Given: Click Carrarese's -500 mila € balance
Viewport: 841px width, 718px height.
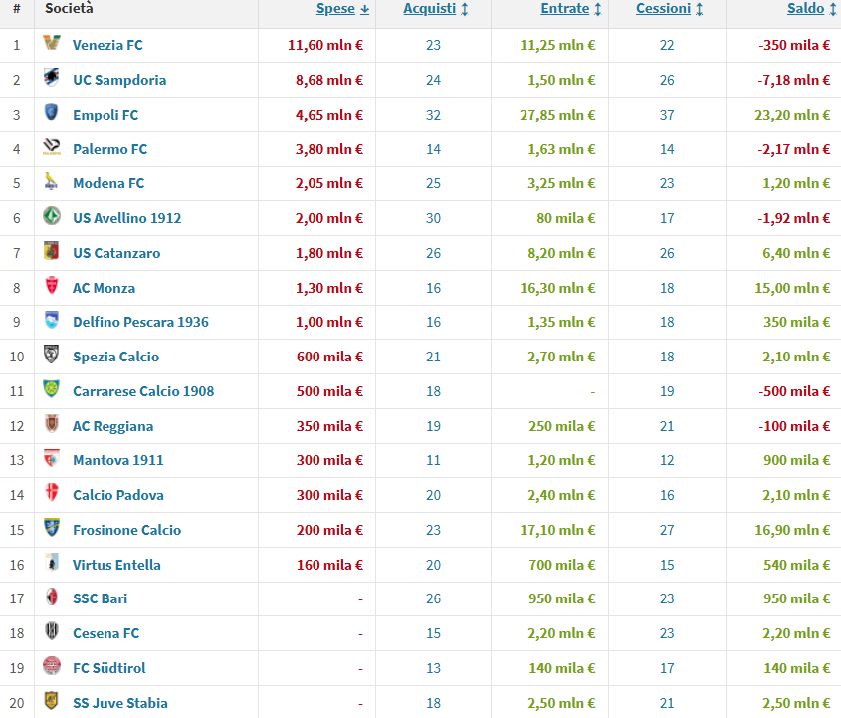Looking at the screenshot, I should pyautogui.click(x=794, y=391).
